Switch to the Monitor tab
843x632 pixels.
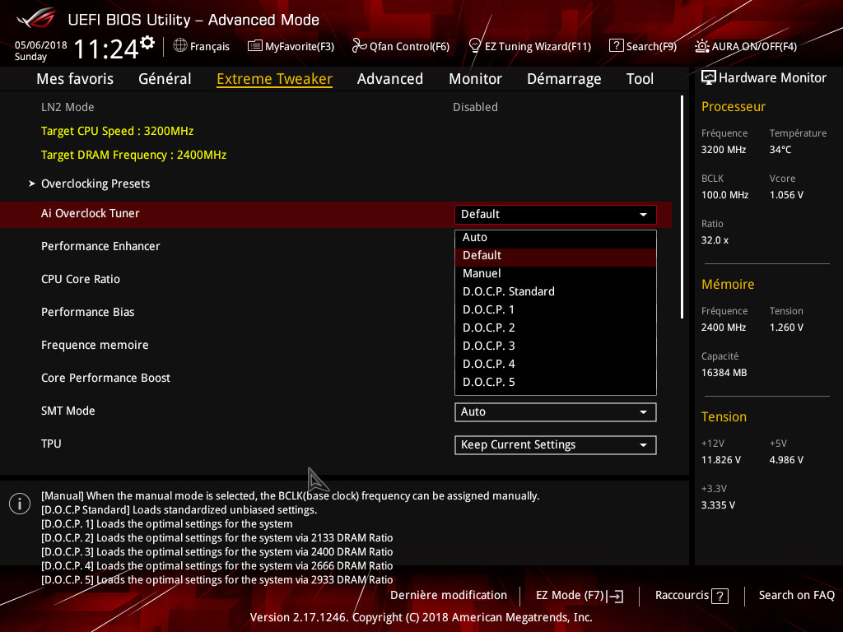coord(475,79)
